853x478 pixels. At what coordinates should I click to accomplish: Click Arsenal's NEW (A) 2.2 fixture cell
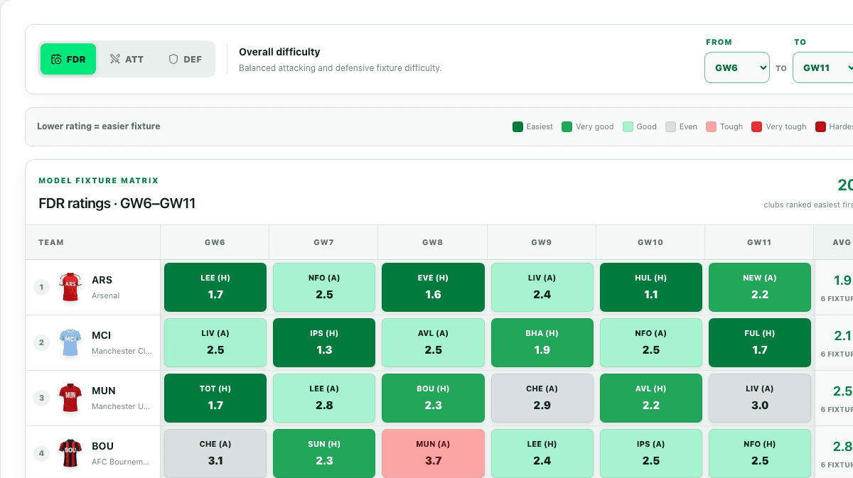[x=760, y=287]
